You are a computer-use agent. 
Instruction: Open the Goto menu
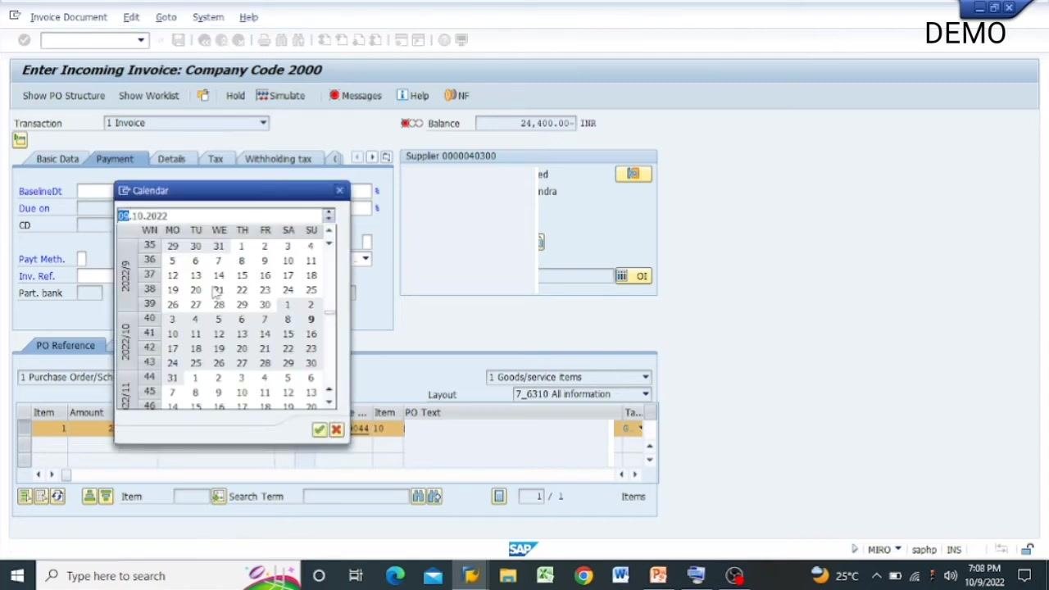[x=166, y=17]
